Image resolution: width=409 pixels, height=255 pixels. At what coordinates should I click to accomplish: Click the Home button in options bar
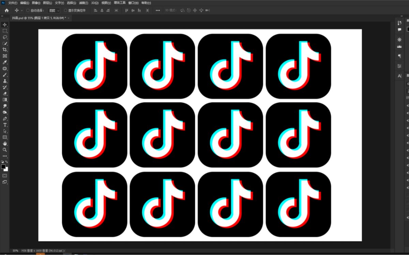[6, 11]
